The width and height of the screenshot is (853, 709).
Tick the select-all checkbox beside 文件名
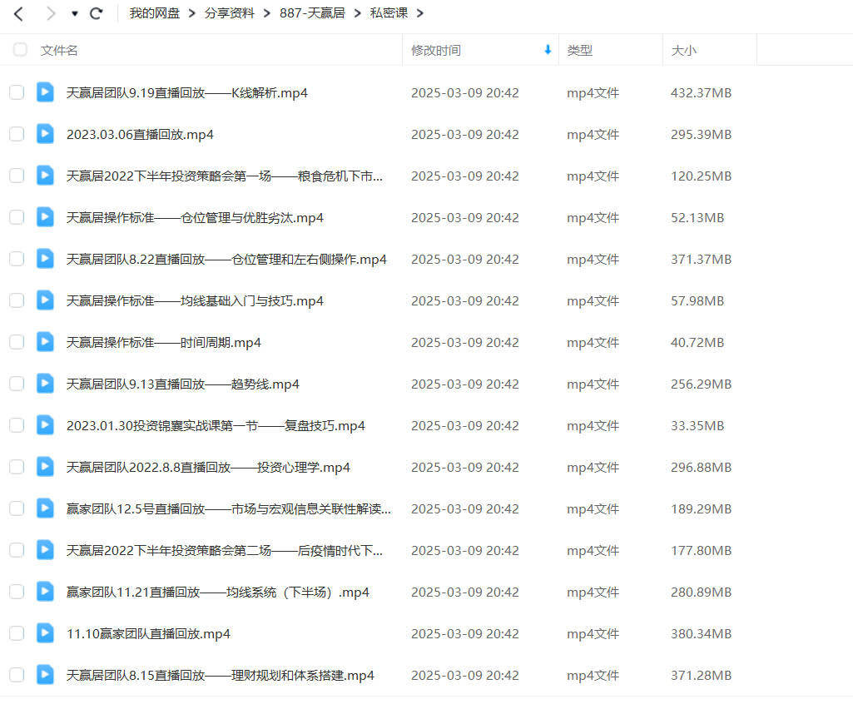pos(20,50)
